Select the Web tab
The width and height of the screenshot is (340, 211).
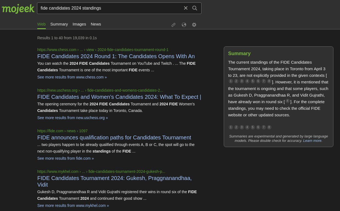click(x=41, y=24)
